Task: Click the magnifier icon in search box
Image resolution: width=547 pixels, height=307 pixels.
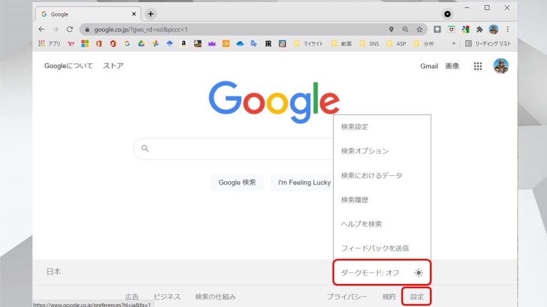Action: pyautogui.click(x=145, y=149)
